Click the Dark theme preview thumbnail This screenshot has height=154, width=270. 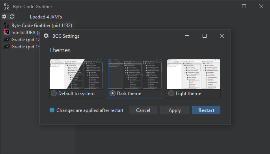(135, 74)
